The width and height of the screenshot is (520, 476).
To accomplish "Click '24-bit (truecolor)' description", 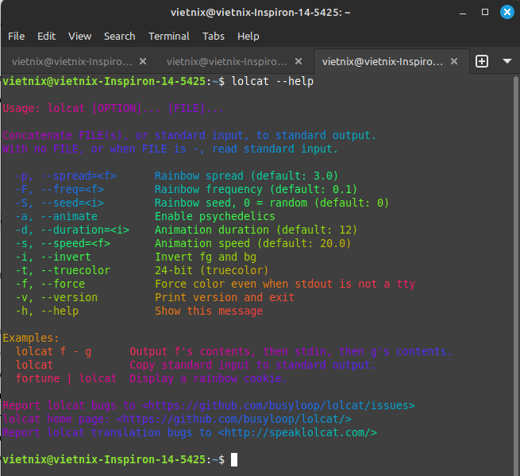I will (x=212, y=270).
